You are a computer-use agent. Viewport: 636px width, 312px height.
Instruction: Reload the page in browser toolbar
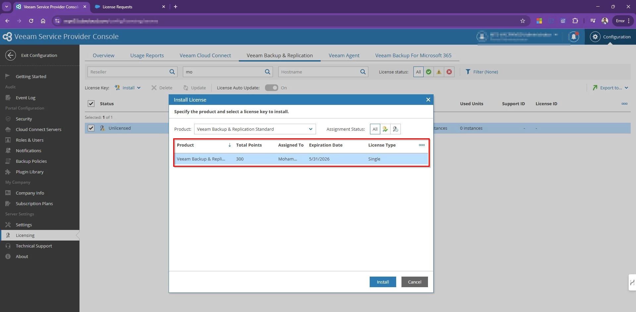[x=31, y=21]
